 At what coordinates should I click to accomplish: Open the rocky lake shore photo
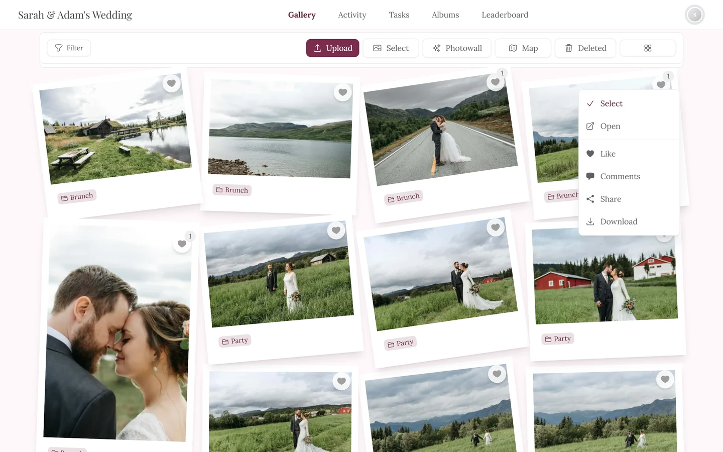click(280, 129)
